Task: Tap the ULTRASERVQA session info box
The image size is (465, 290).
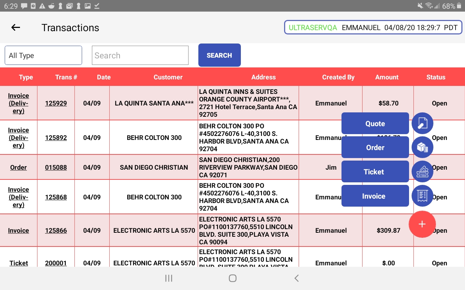Action: pos(373,28)
